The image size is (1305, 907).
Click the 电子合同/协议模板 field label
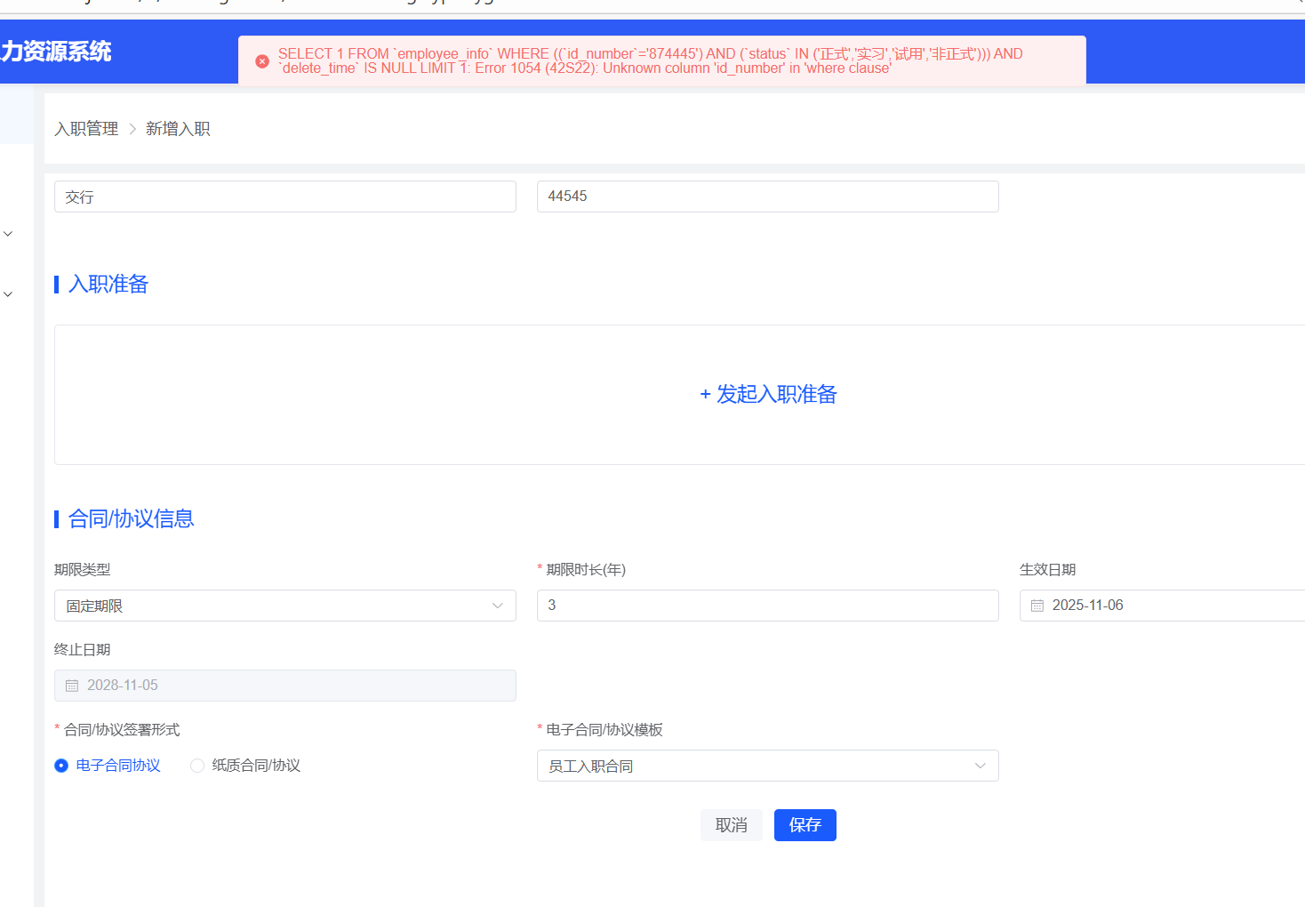pos(604,730)
